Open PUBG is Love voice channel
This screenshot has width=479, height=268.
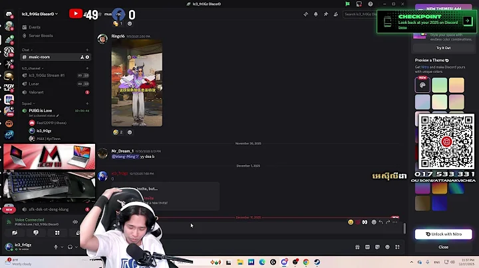pyautogui.click(x=41, y=111)
